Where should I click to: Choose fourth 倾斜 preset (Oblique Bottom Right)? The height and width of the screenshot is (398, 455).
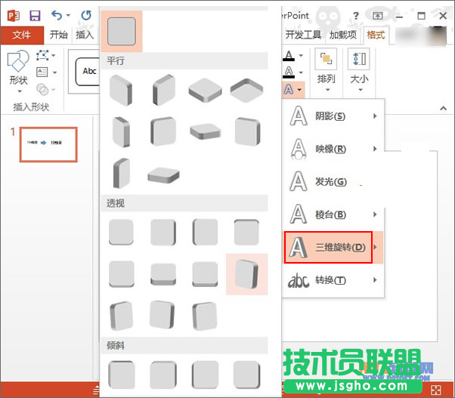tap(246, 375)
